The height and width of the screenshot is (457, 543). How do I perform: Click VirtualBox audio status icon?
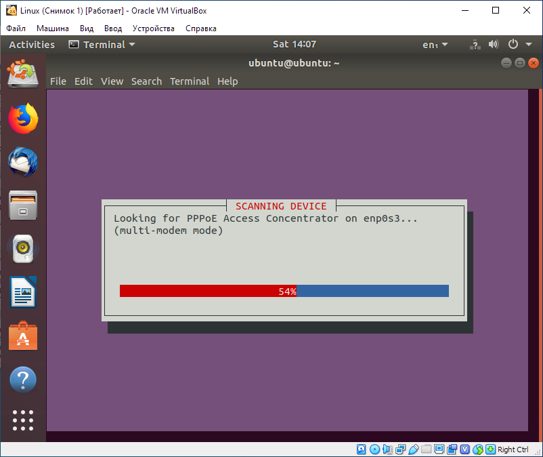click(x=386, y=450)
